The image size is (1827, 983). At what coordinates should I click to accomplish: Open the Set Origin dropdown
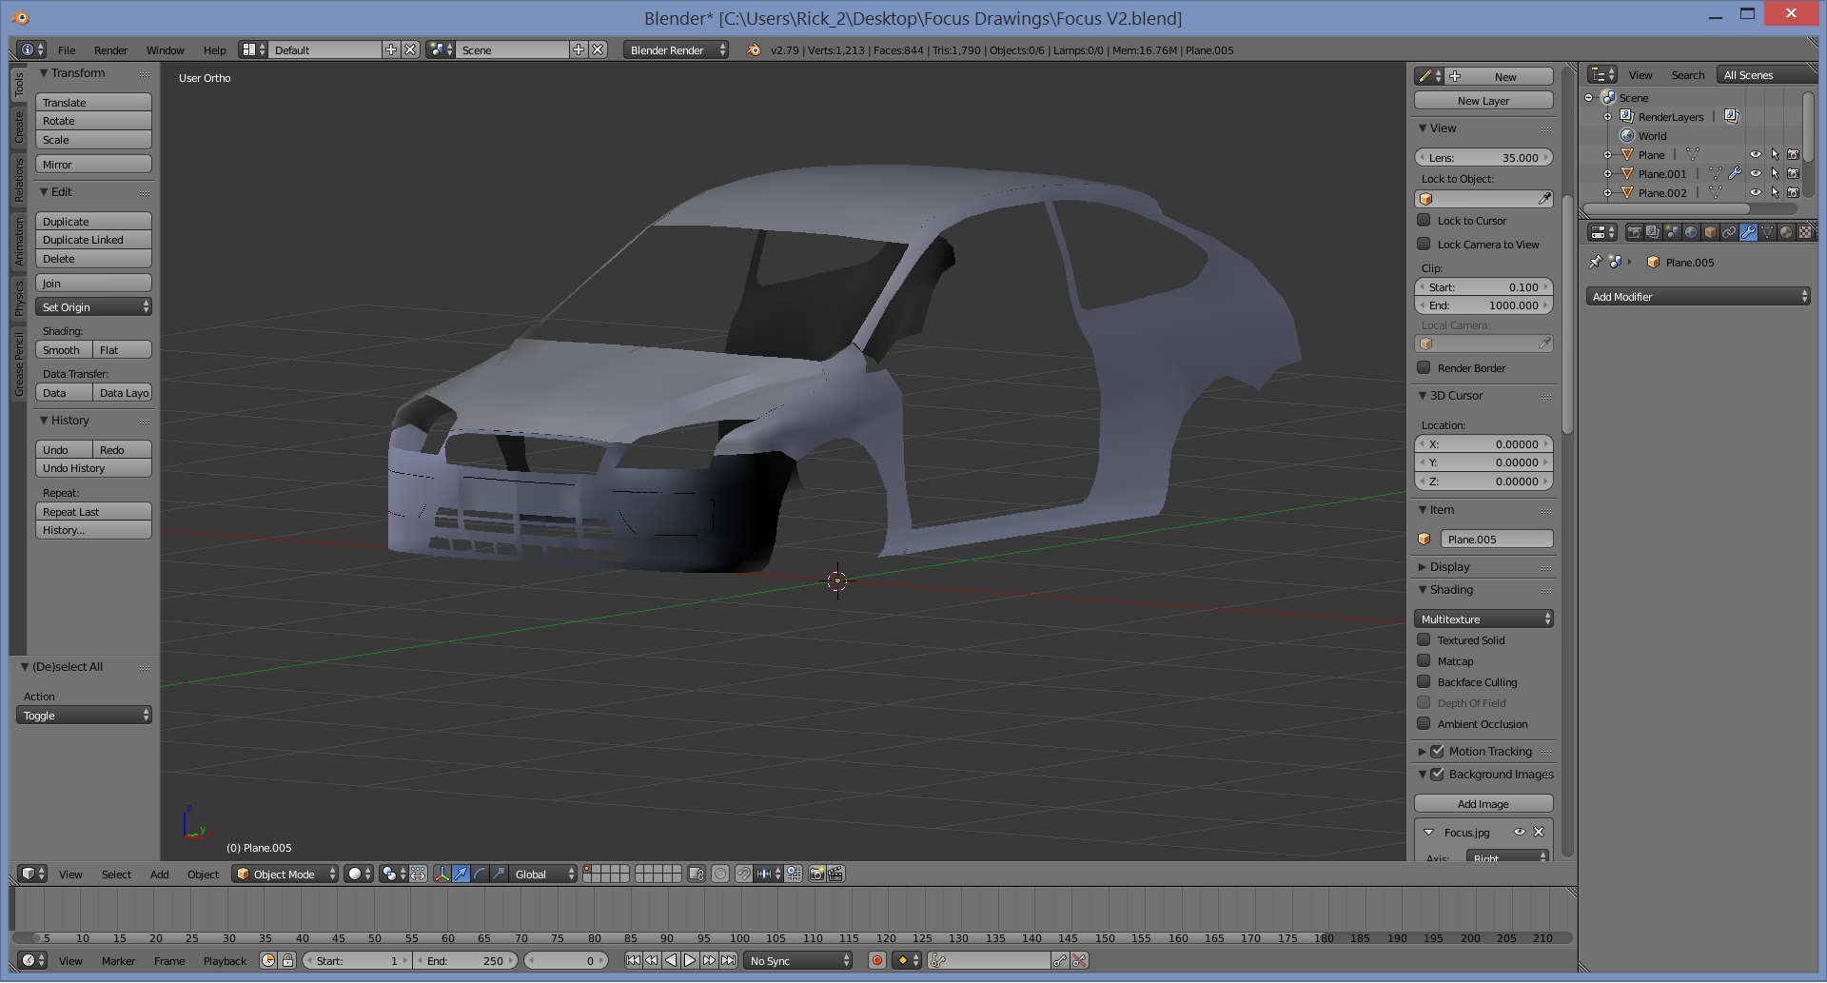(x=93, y=307)
